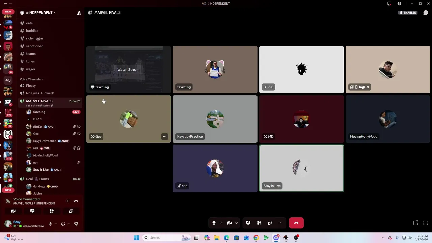Select the MD video tile

pos(301,119)
